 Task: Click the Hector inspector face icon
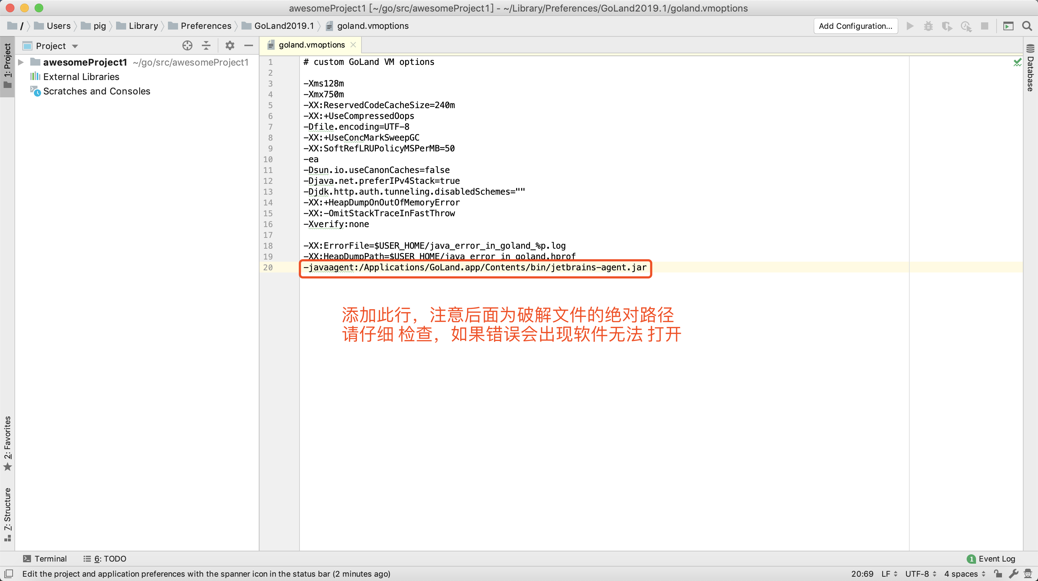tap(1028, 573)
